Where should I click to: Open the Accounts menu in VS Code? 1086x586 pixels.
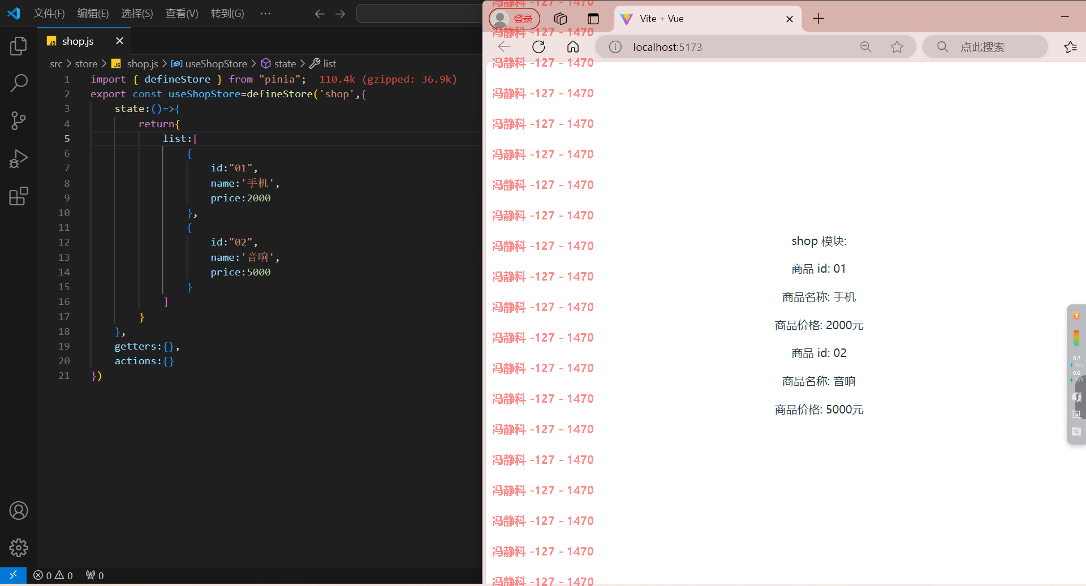point(18,511)
